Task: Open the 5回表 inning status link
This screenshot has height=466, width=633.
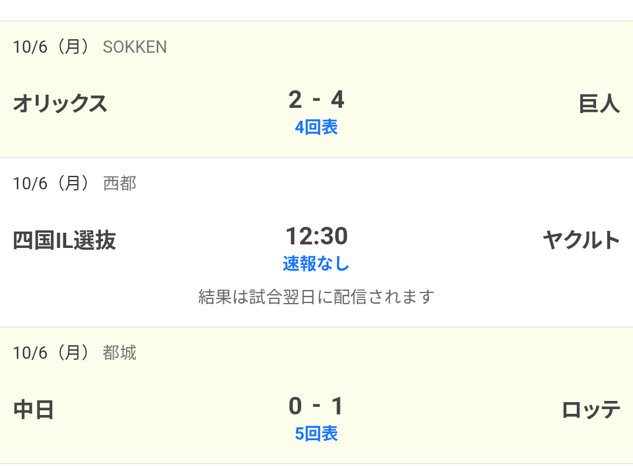Action: pyautogui.click(x=316, y=434)
